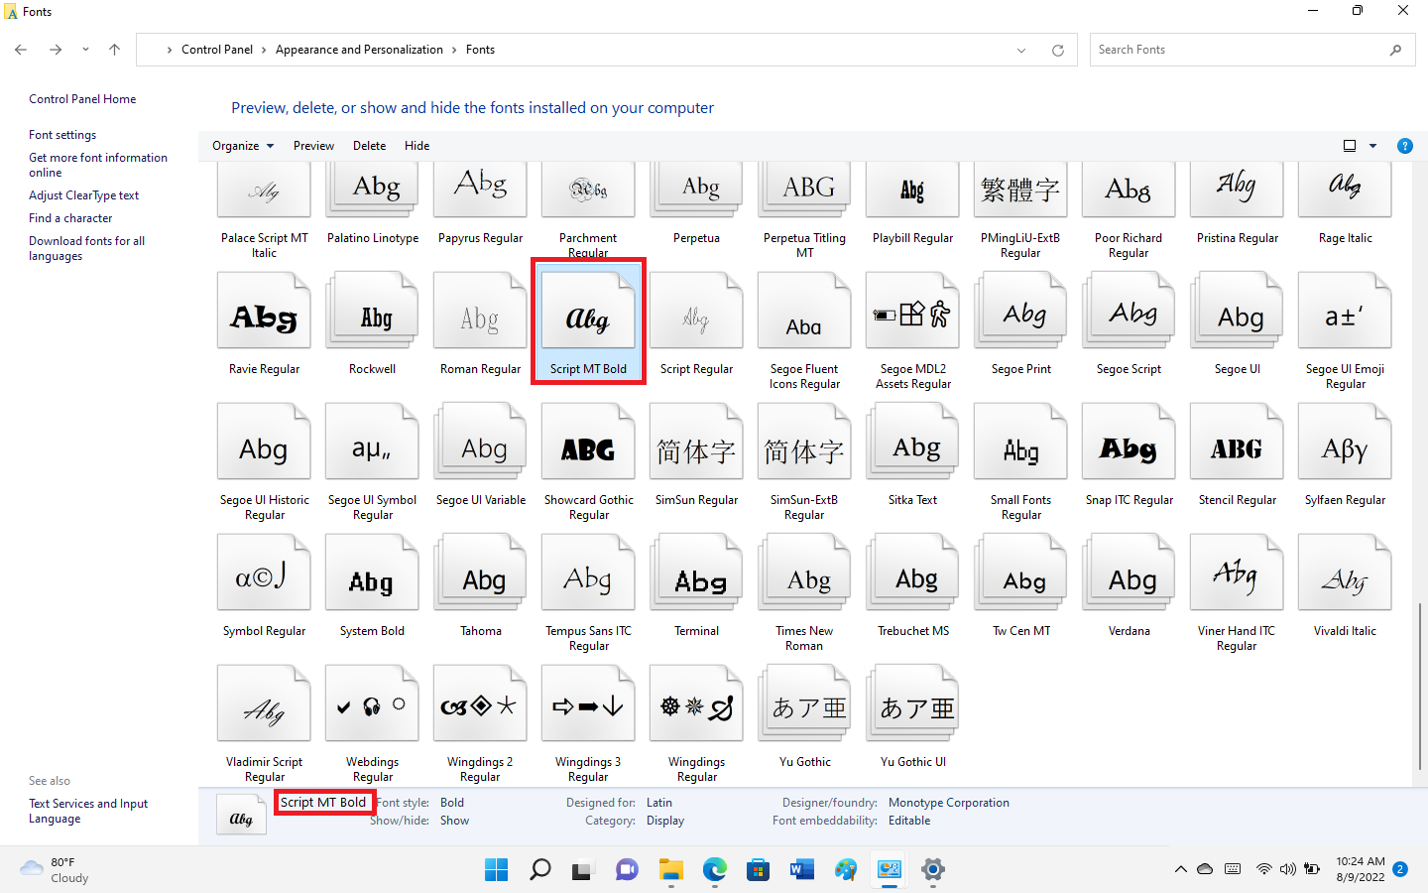This screenshot has width=1428, height=893.
Task: Open File Explorer from taskbar
Action: point(670,870)
